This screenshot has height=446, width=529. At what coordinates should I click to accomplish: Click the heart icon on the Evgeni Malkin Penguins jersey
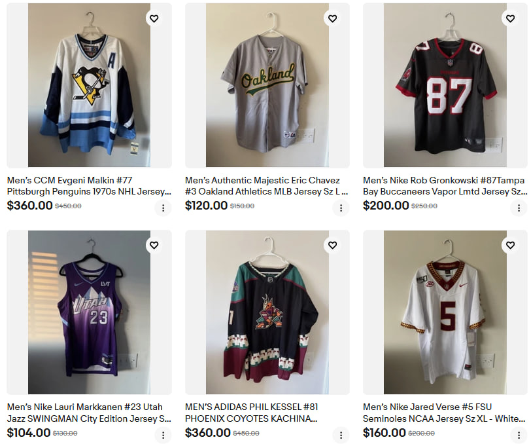coord(154,18)
